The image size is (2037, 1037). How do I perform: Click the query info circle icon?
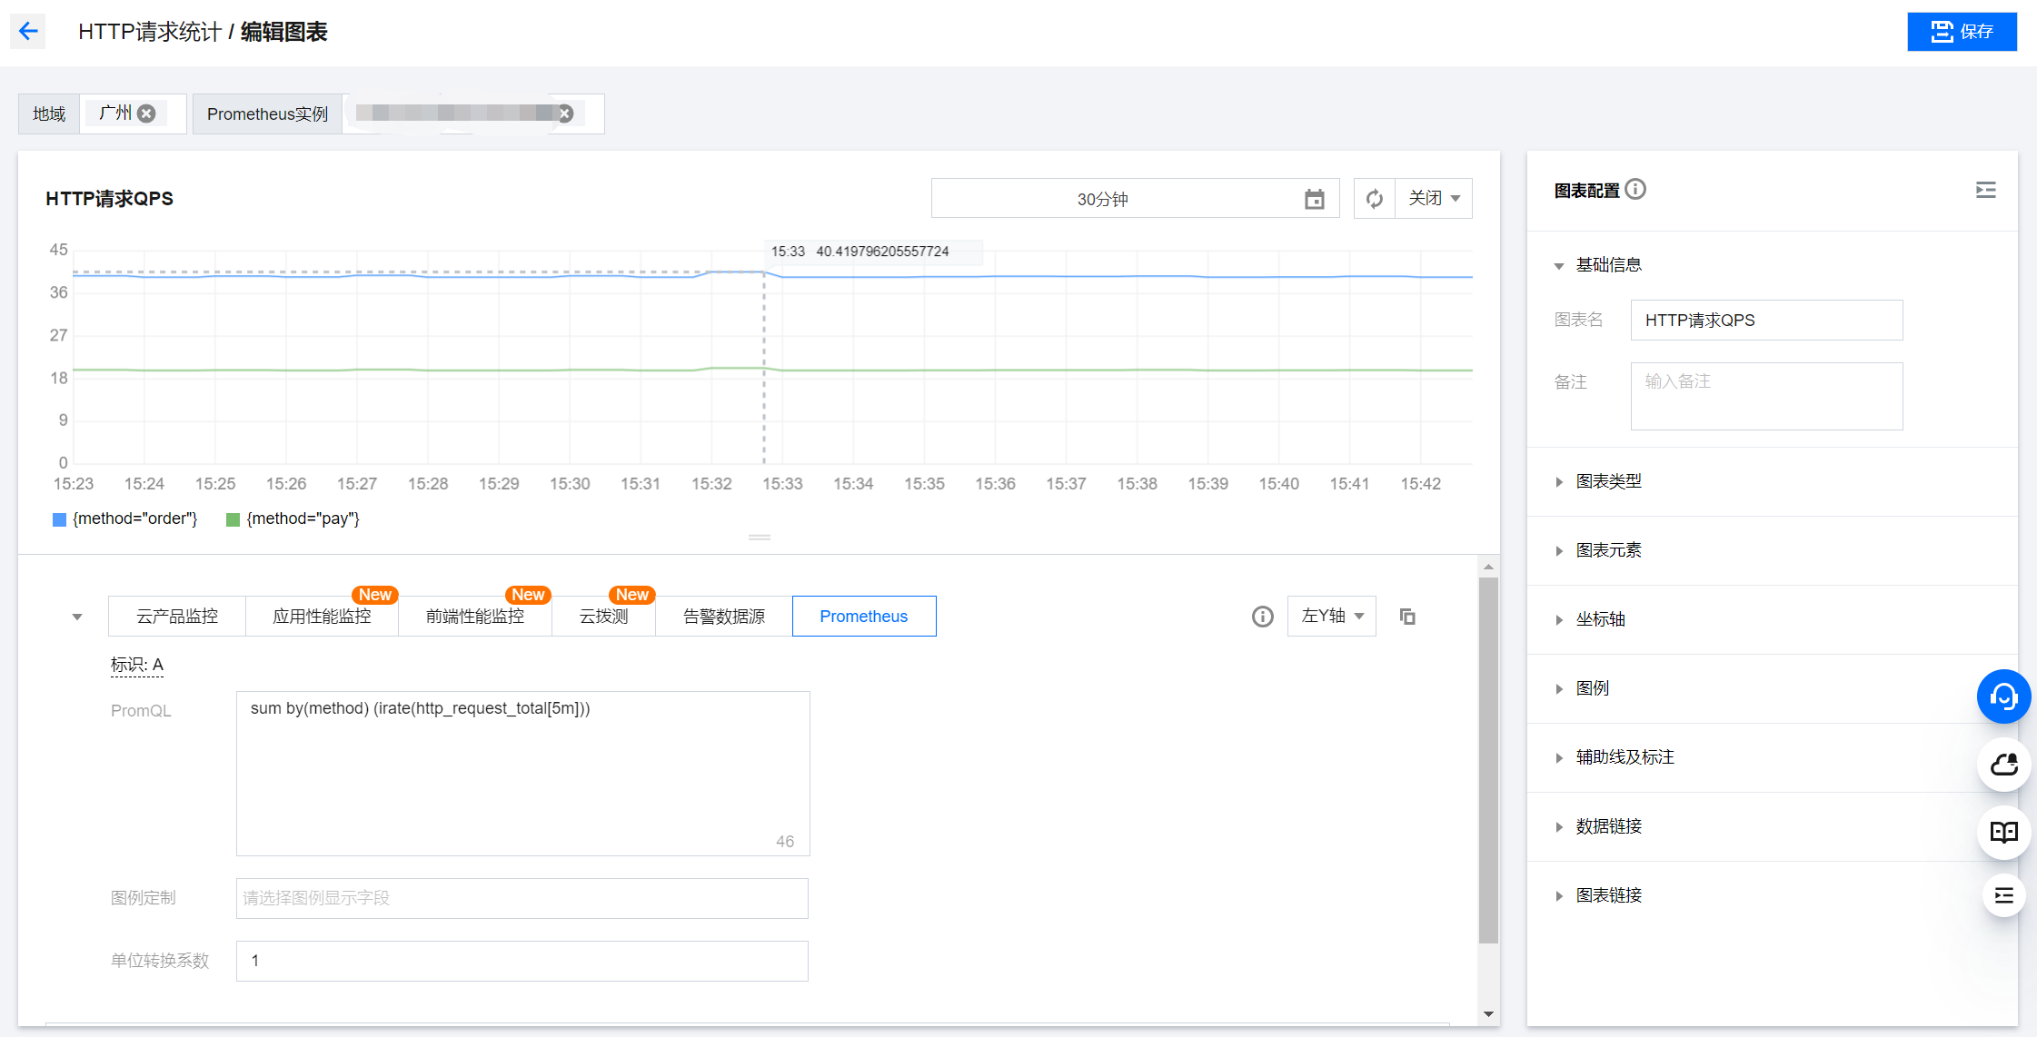1262,617
